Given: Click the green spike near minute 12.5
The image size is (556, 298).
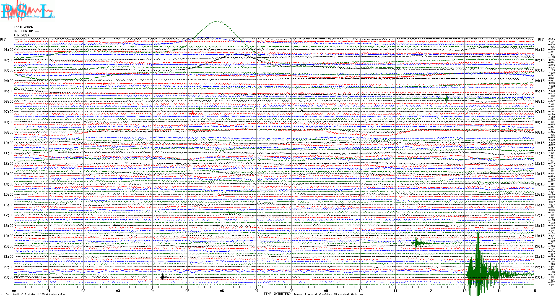Looking at the screenshot, I should pos(446,98).
